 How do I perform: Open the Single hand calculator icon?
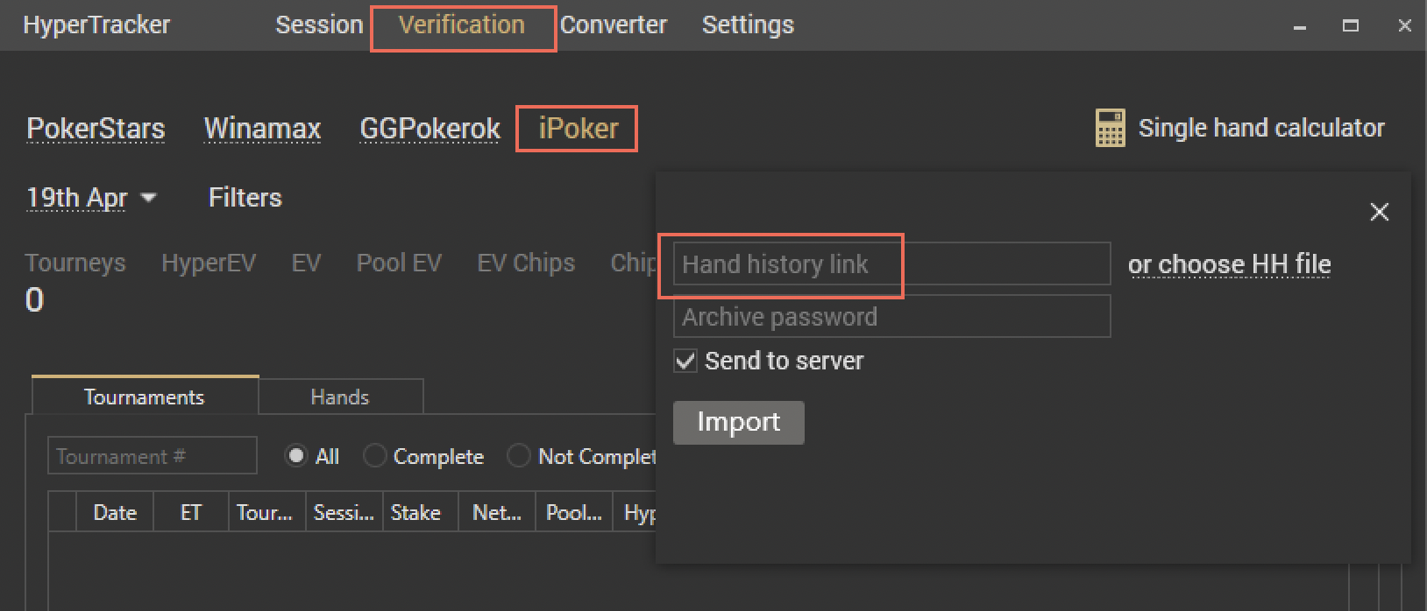point(1110,128)
